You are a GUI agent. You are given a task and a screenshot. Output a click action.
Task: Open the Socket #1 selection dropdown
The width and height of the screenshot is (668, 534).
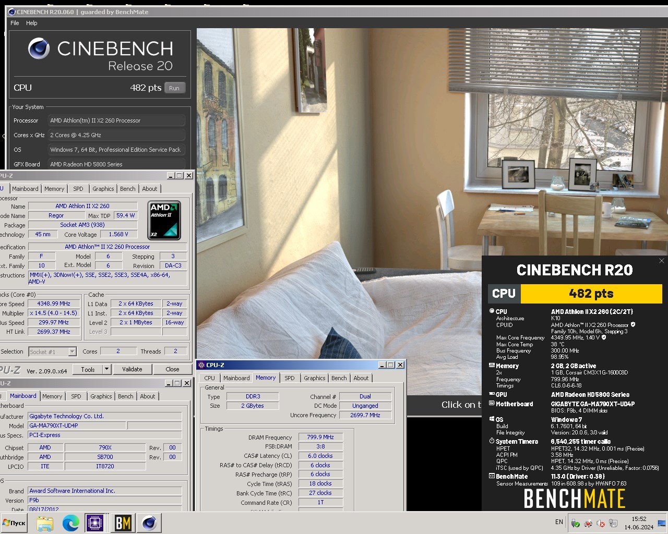[x=73, y=351]
